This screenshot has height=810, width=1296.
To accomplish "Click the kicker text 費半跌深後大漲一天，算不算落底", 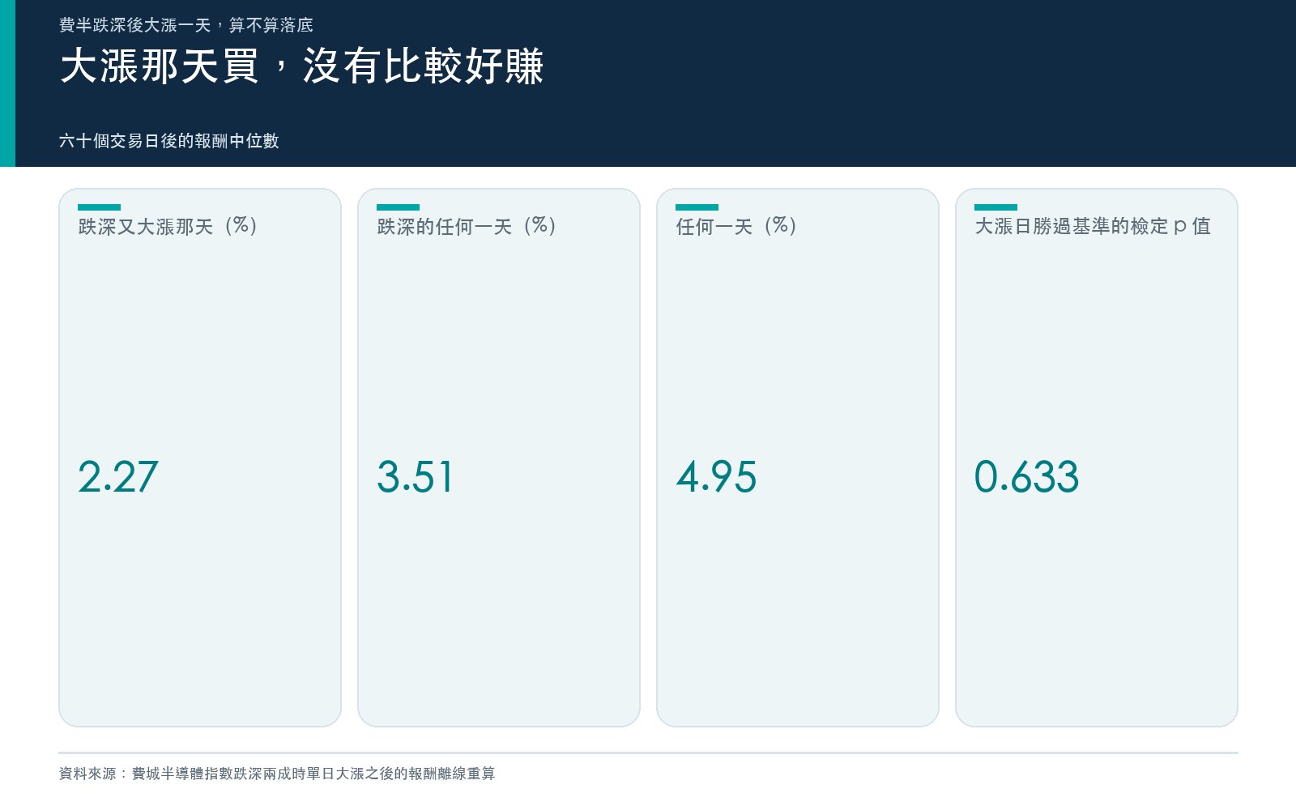I will point(185,25).
